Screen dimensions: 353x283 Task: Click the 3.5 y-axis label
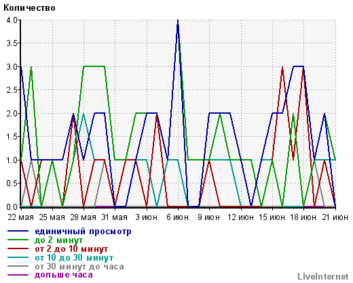pos(12,43)
